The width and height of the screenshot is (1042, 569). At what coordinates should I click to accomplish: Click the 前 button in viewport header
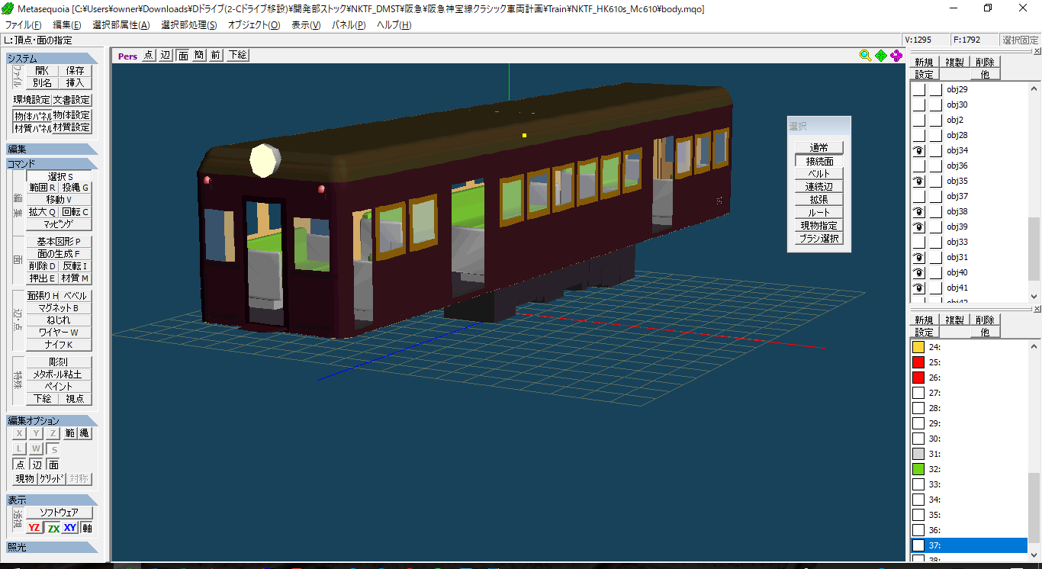tap(216, 55)
